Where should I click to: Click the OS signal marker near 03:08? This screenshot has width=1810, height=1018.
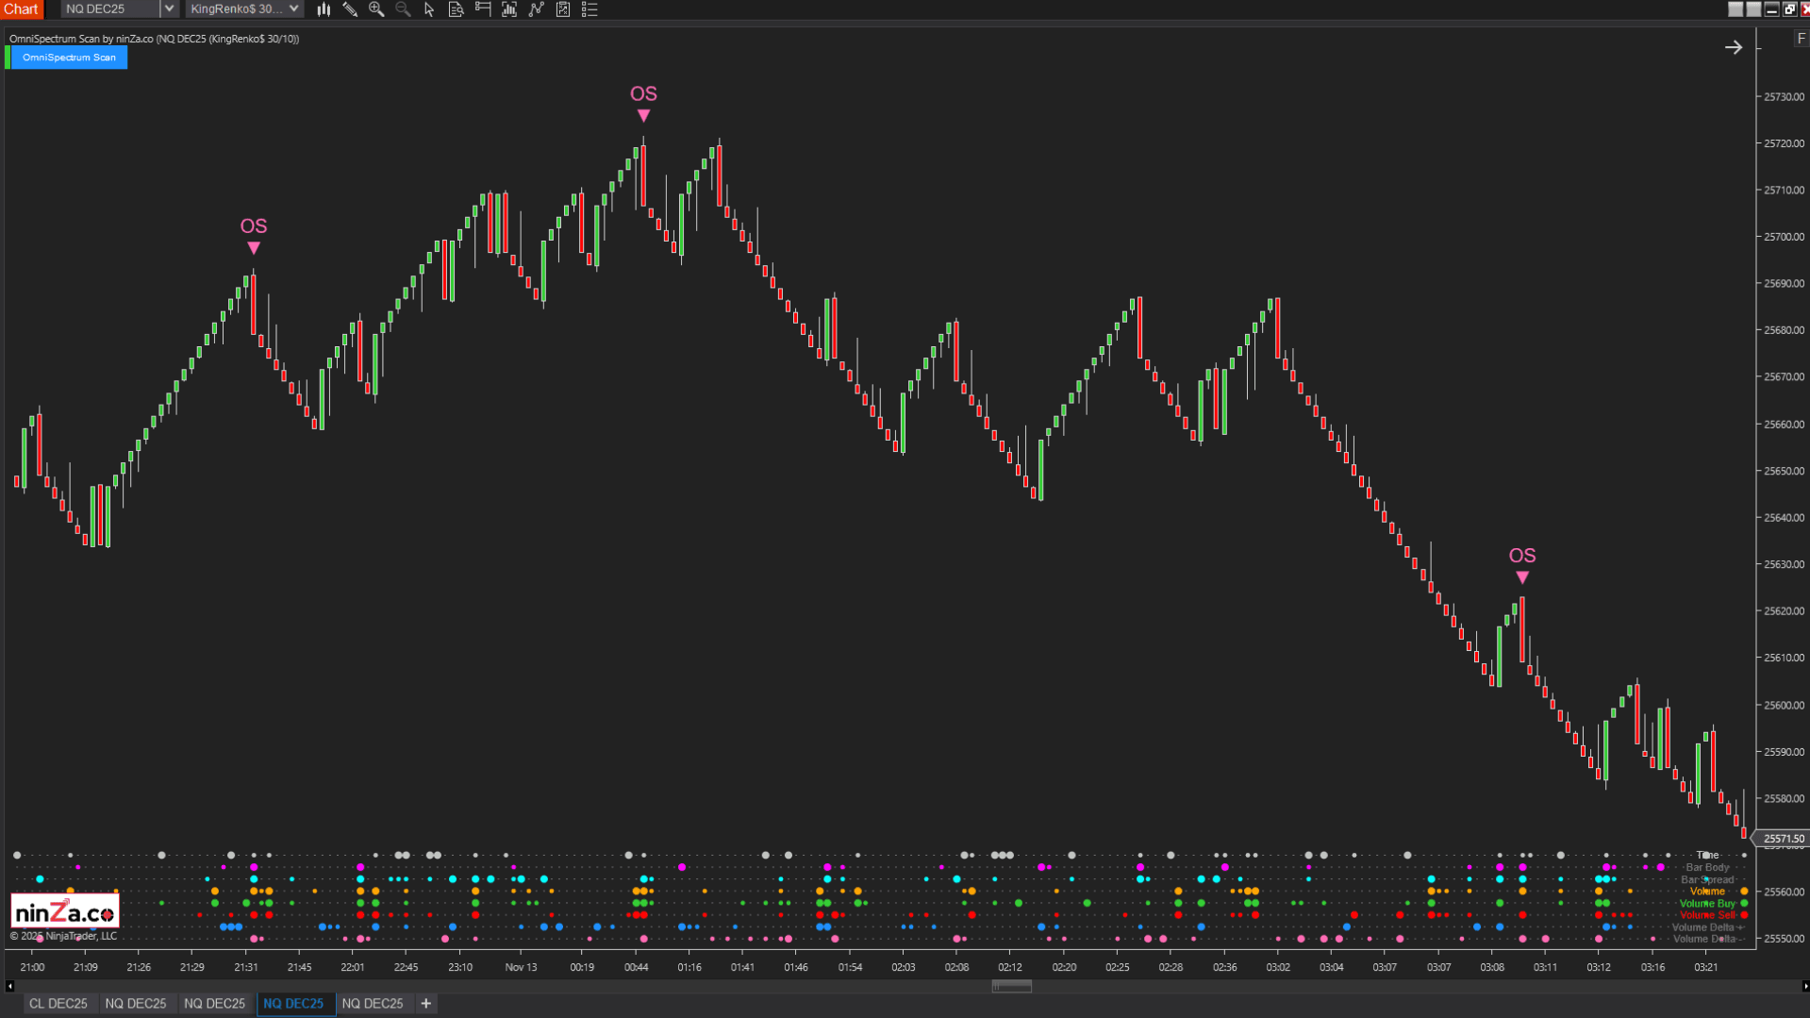tap(1522, 564)
